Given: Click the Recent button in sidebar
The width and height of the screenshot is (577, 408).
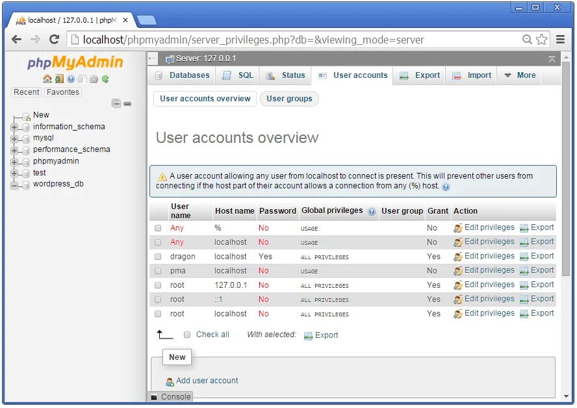Looking at the screenshot, I should 26,92.
